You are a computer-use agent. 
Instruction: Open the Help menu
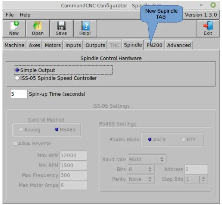pos(25,15)
